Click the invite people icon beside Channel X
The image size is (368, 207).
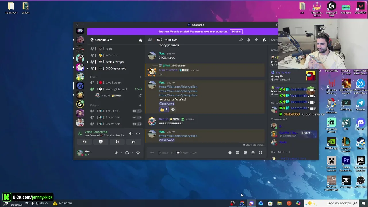tap(140, 40)
